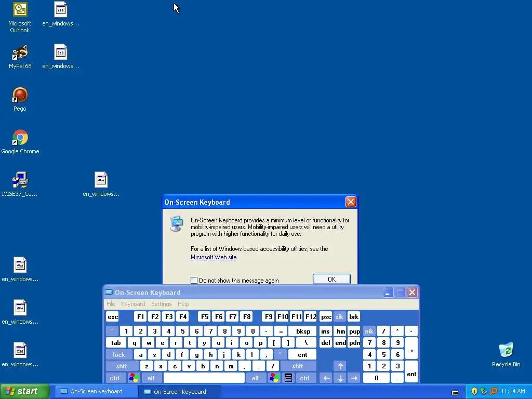The width and height of the screenshot is (532, 399).
Task: Click the psc print screen key
Action: tap(326, 317)
